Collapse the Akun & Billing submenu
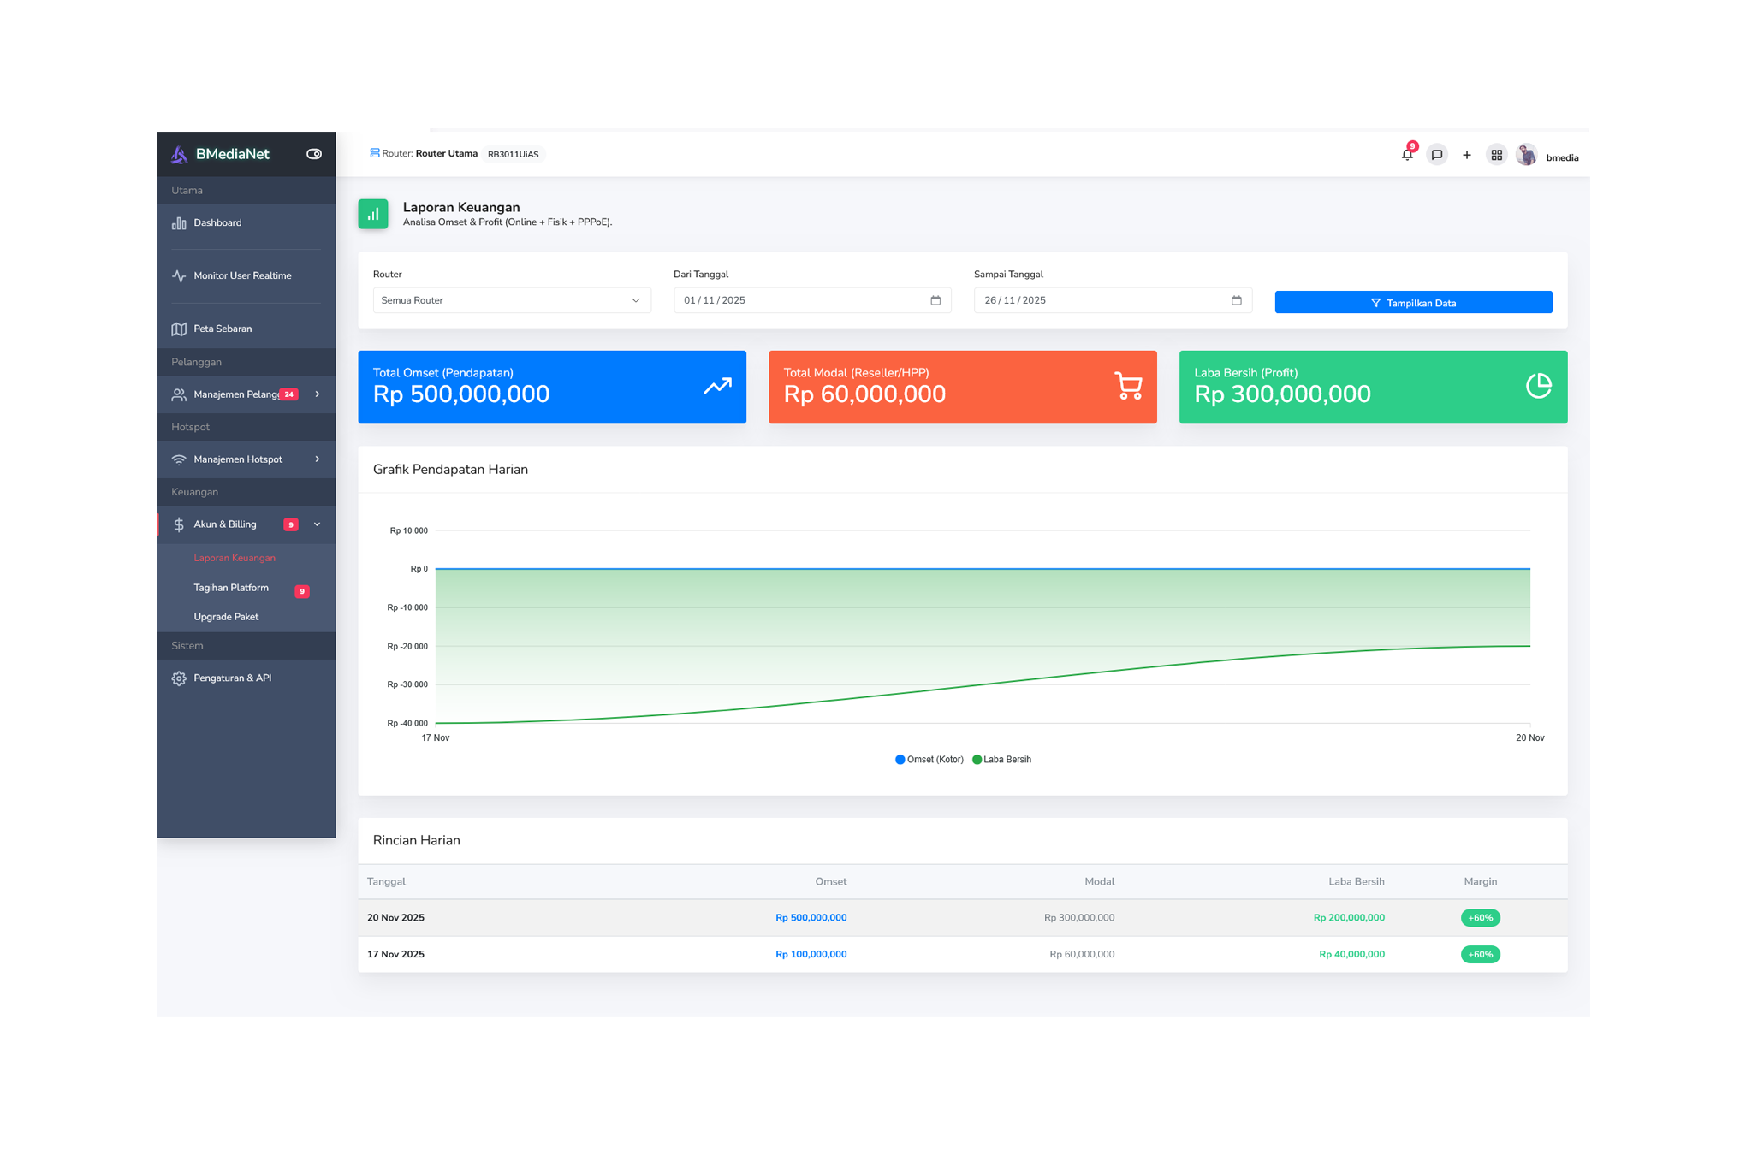The width and height of the screenshot is (1746, 1149). (318, 524)
